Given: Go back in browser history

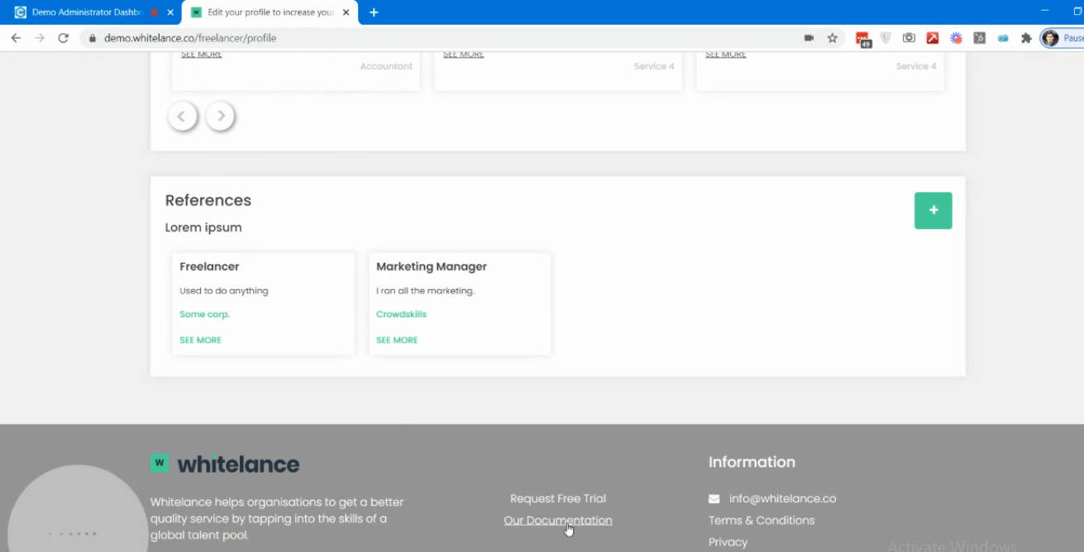Looking at the screenshot, I should [16, 38].
